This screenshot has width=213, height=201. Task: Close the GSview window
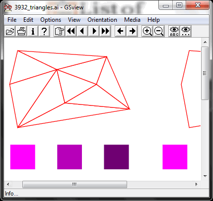point(198,5)
